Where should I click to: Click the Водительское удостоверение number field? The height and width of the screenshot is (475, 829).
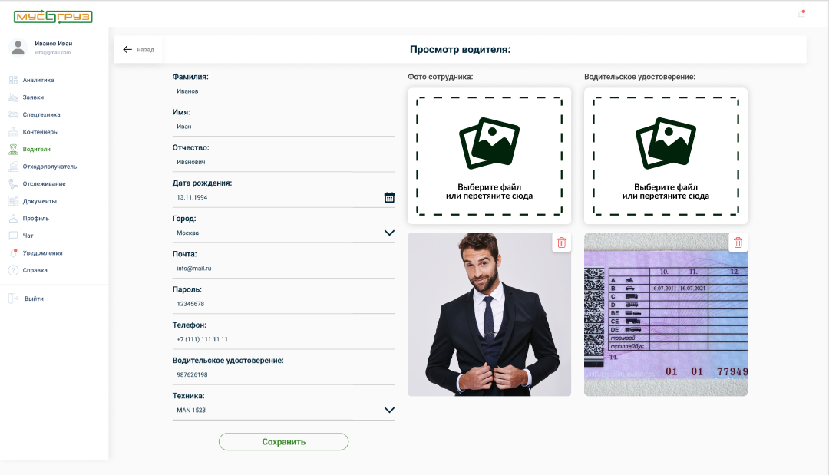coord(283,374)
